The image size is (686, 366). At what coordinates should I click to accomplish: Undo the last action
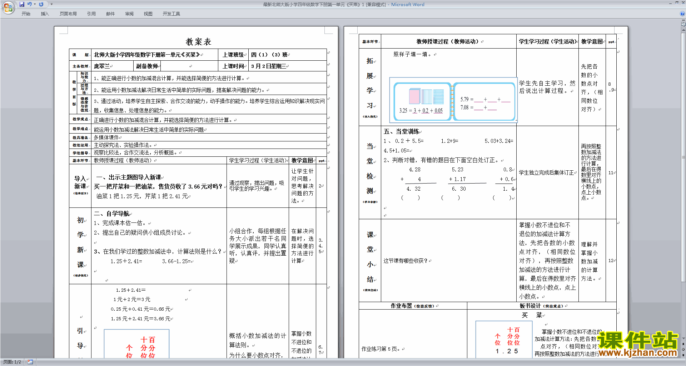(30, 4)
